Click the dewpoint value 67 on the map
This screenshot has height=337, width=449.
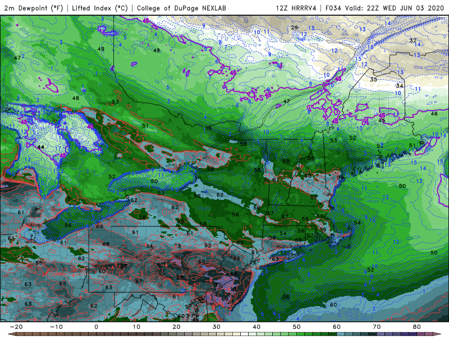click(x=139, y=281)
